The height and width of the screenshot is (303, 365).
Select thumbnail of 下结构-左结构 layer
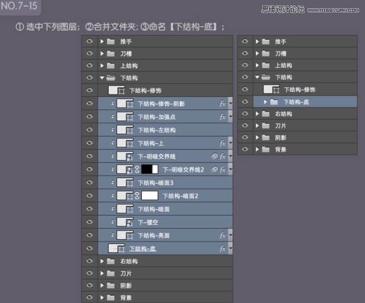click(x=125, y=130)
